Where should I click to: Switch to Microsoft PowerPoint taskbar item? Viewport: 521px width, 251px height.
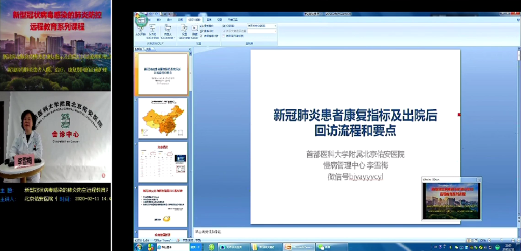(x=299, y=247)
